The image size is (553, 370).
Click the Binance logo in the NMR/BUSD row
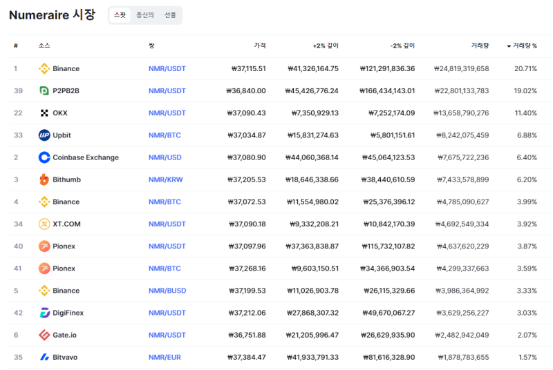click(44, 291)
